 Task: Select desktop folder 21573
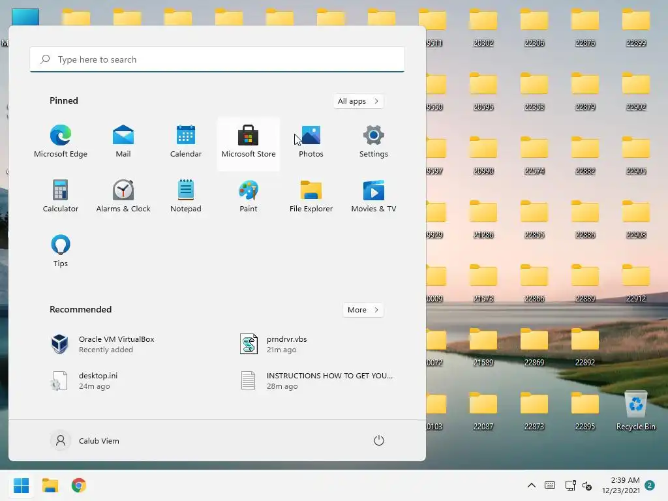pos(483,283)
